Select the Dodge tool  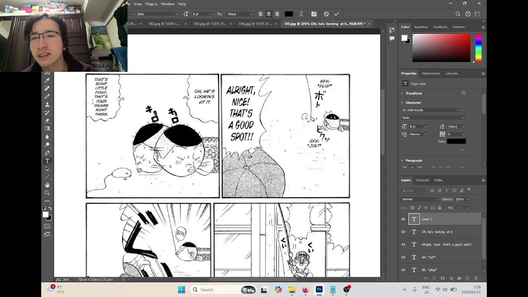(x=47, y=145)
